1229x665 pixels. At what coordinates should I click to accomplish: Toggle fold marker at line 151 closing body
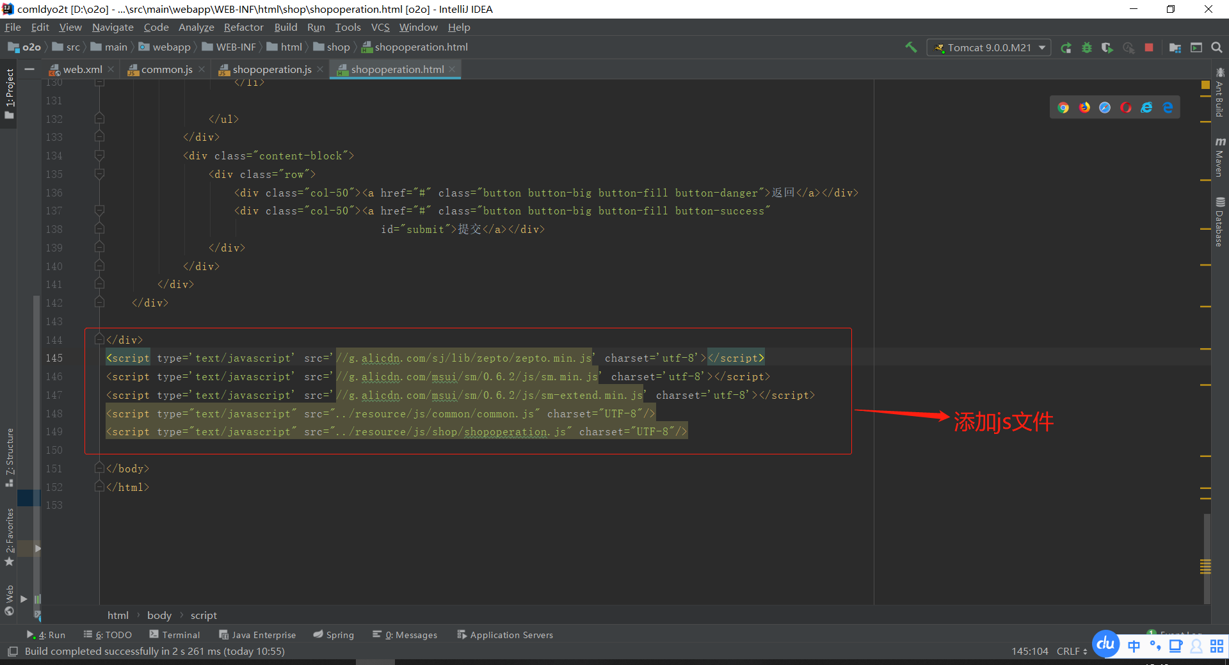(99, 469)
